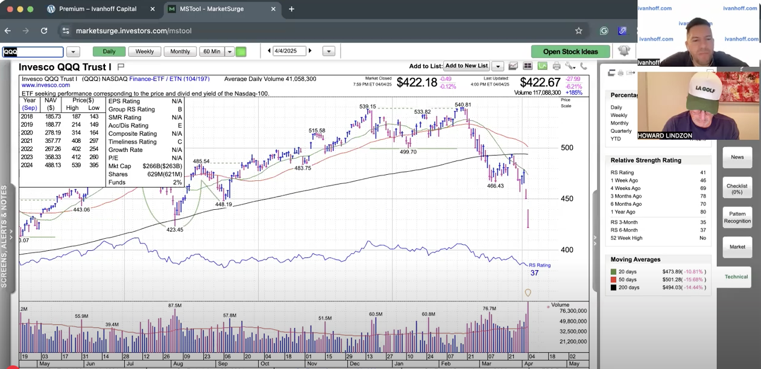Open the Market side tab
Screen dimensions: 761x369
[737, 247]
